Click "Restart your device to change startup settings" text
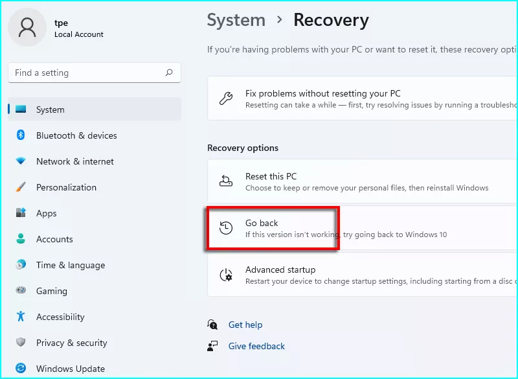Image resolution: width=518 pixels, height=379 pixels. click(x=327, y=281)
